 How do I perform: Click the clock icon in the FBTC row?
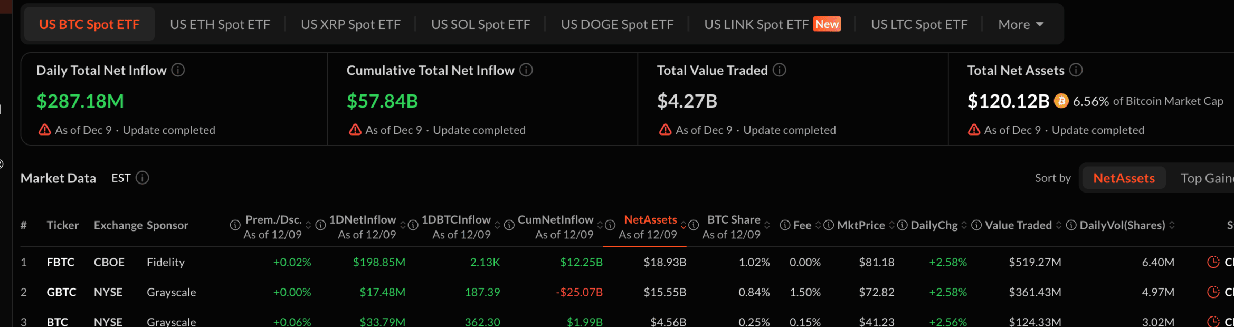click(1213, 262)
